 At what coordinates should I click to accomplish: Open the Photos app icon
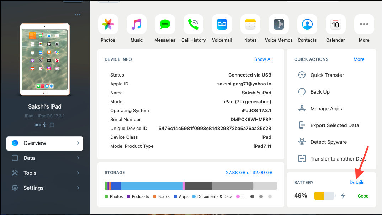pos(108,24)
